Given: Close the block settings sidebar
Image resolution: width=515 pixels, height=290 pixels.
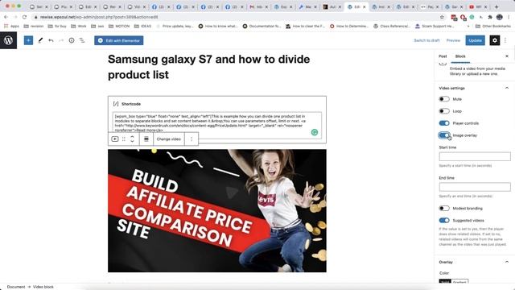Looking at the screenshot, I should coord(507,56).
